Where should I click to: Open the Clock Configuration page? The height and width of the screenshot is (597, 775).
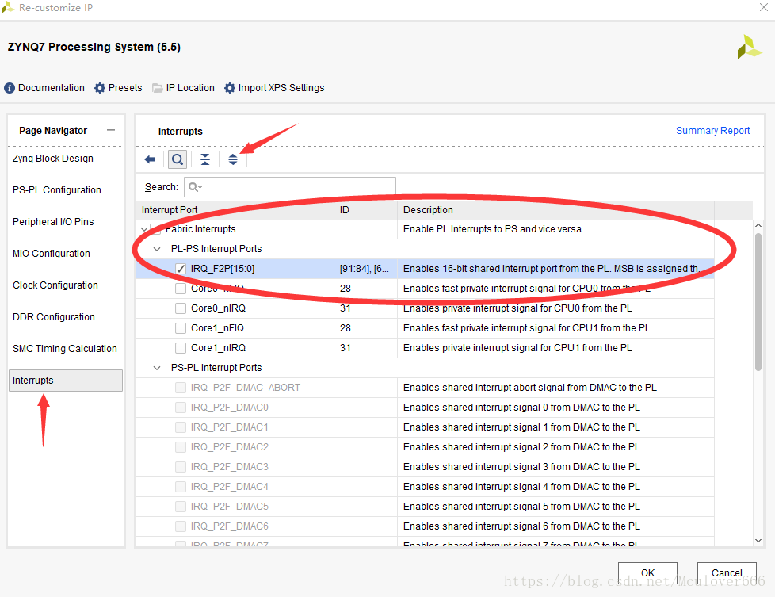(55, 285)
